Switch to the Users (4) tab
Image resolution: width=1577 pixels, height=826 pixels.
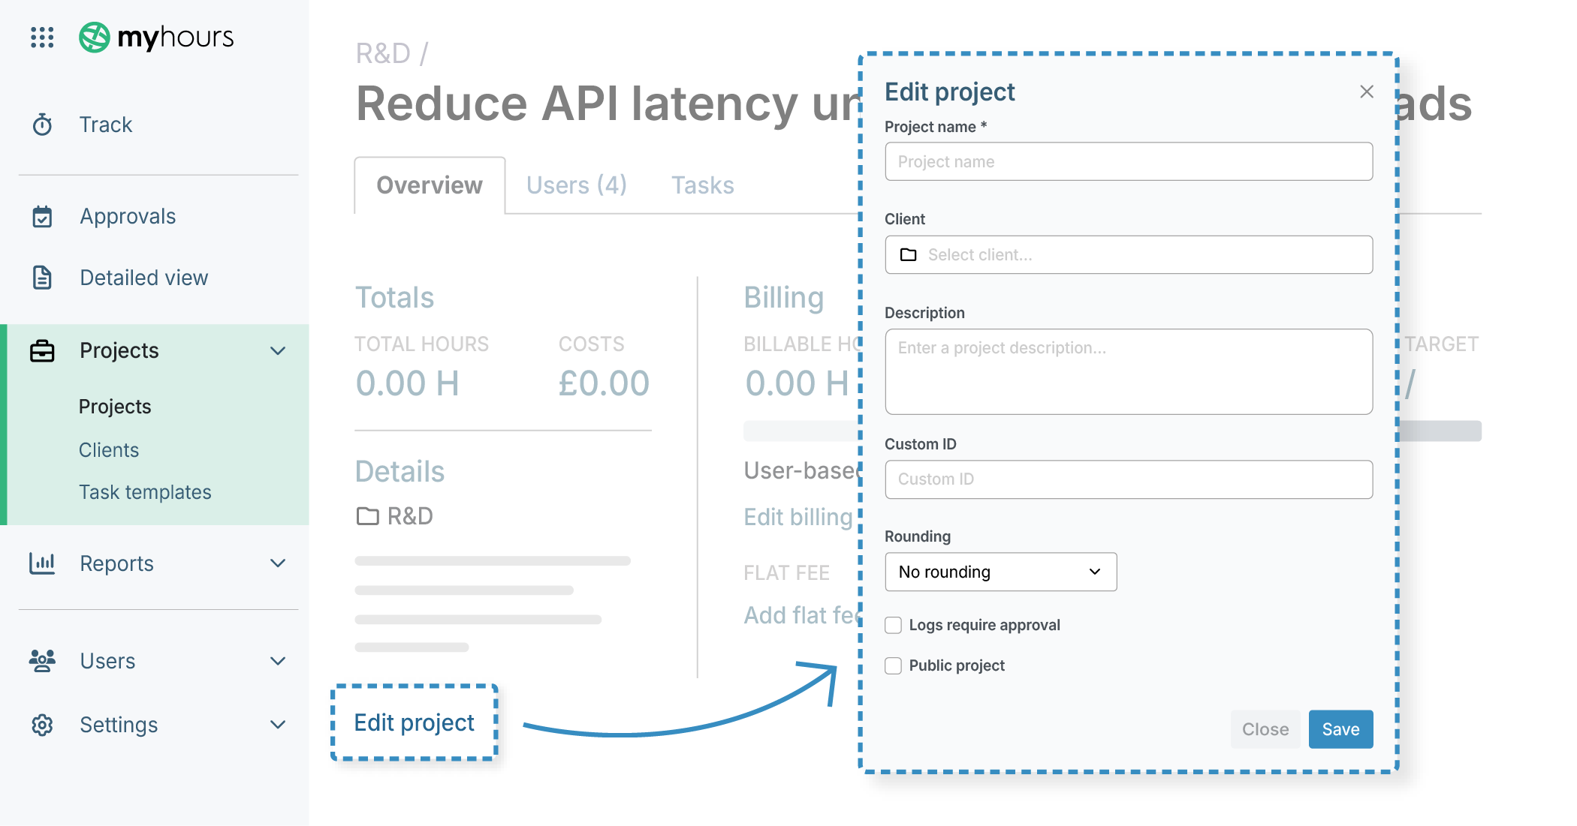[x=576, y=185]
